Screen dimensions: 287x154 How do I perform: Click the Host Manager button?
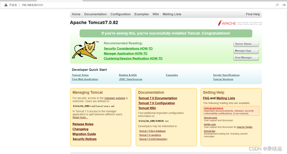(246, 58)
